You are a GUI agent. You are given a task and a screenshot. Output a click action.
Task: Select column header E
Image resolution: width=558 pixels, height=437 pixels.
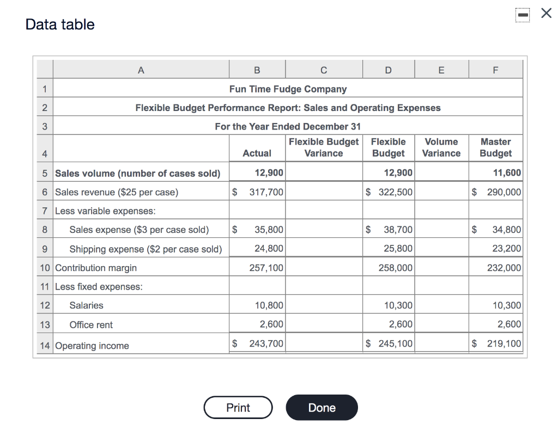pos(441,69)
